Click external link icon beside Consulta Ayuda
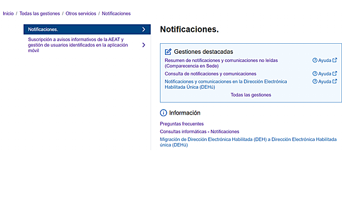Image resolution: width=342 pixels, height=211 pixels. [x=335, y=73]
